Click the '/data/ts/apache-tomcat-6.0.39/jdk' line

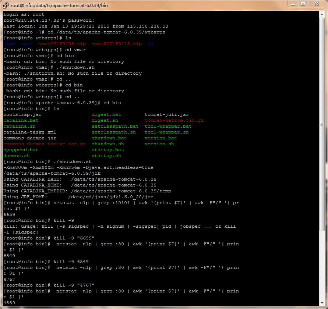tap(52, 173)
